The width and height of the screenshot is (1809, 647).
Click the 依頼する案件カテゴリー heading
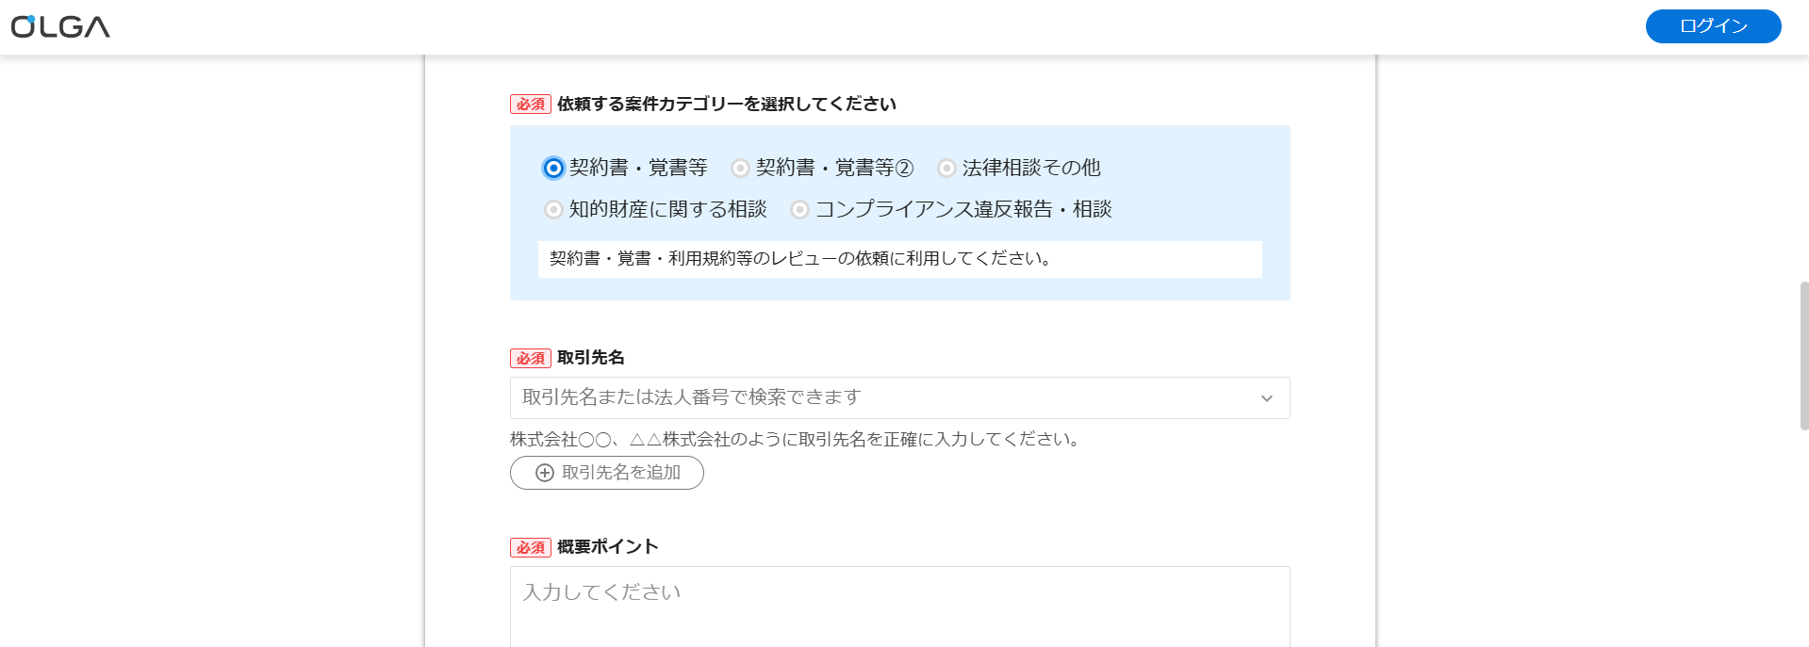click(x=726, y=104)
